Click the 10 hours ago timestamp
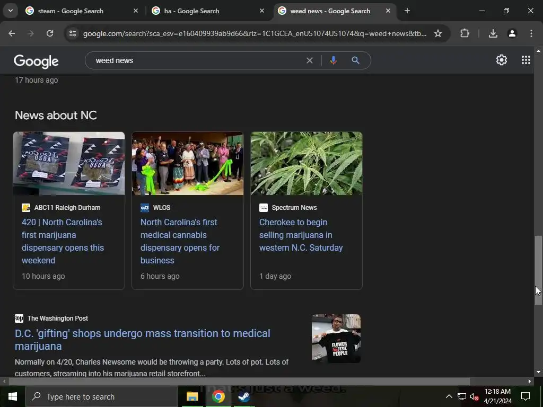Viewport: 543px width, 407px height. [x=43, y=276]
